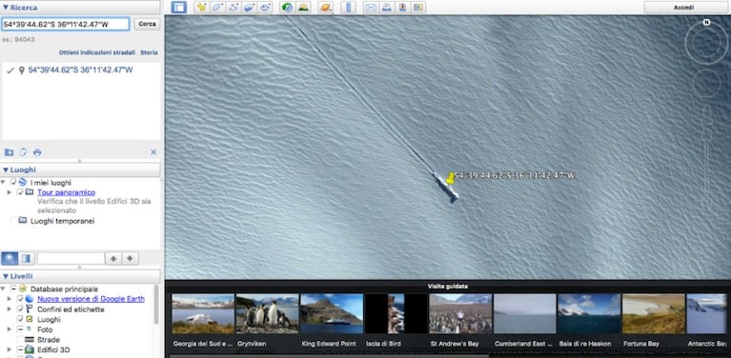The width and height of the screenshot is (731, 358).
Task: Collapse the I miei luoghi tree node
Action: [x=4, y=182]
